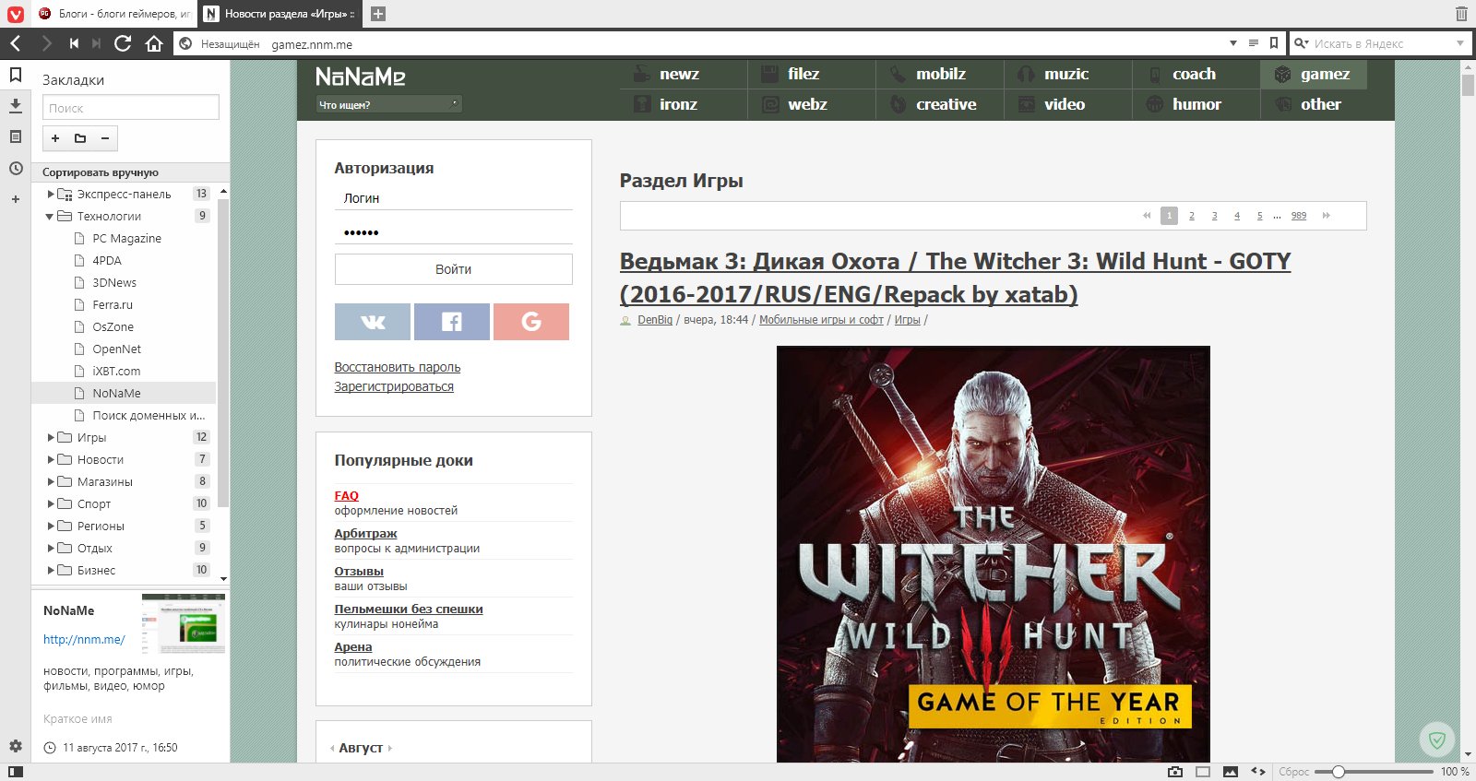1476x781 pixels.
Task: Expand the Спорт bookmark folder
Action: [x=51, y=504]
